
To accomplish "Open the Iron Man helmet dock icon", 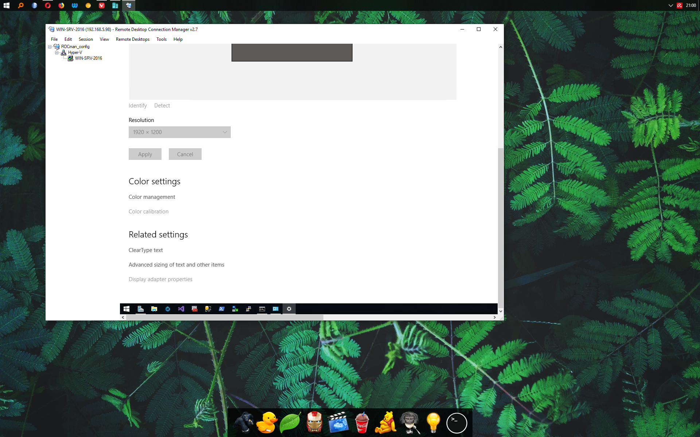I will point(314,423).
